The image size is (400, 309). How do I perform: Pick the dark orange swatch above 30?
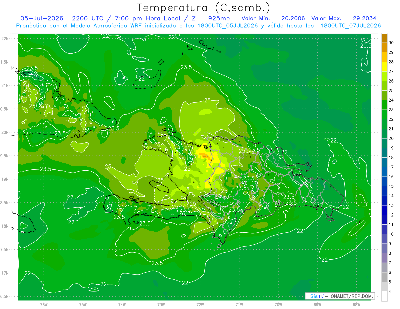pyautogui.click(x=384, y=38)
